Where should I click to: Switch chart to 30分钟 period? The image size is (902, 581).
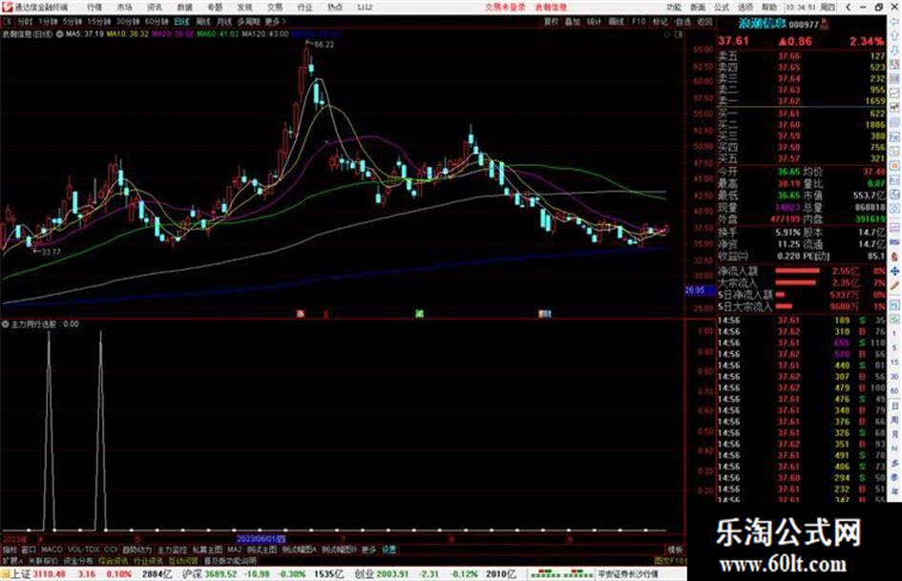128,22
